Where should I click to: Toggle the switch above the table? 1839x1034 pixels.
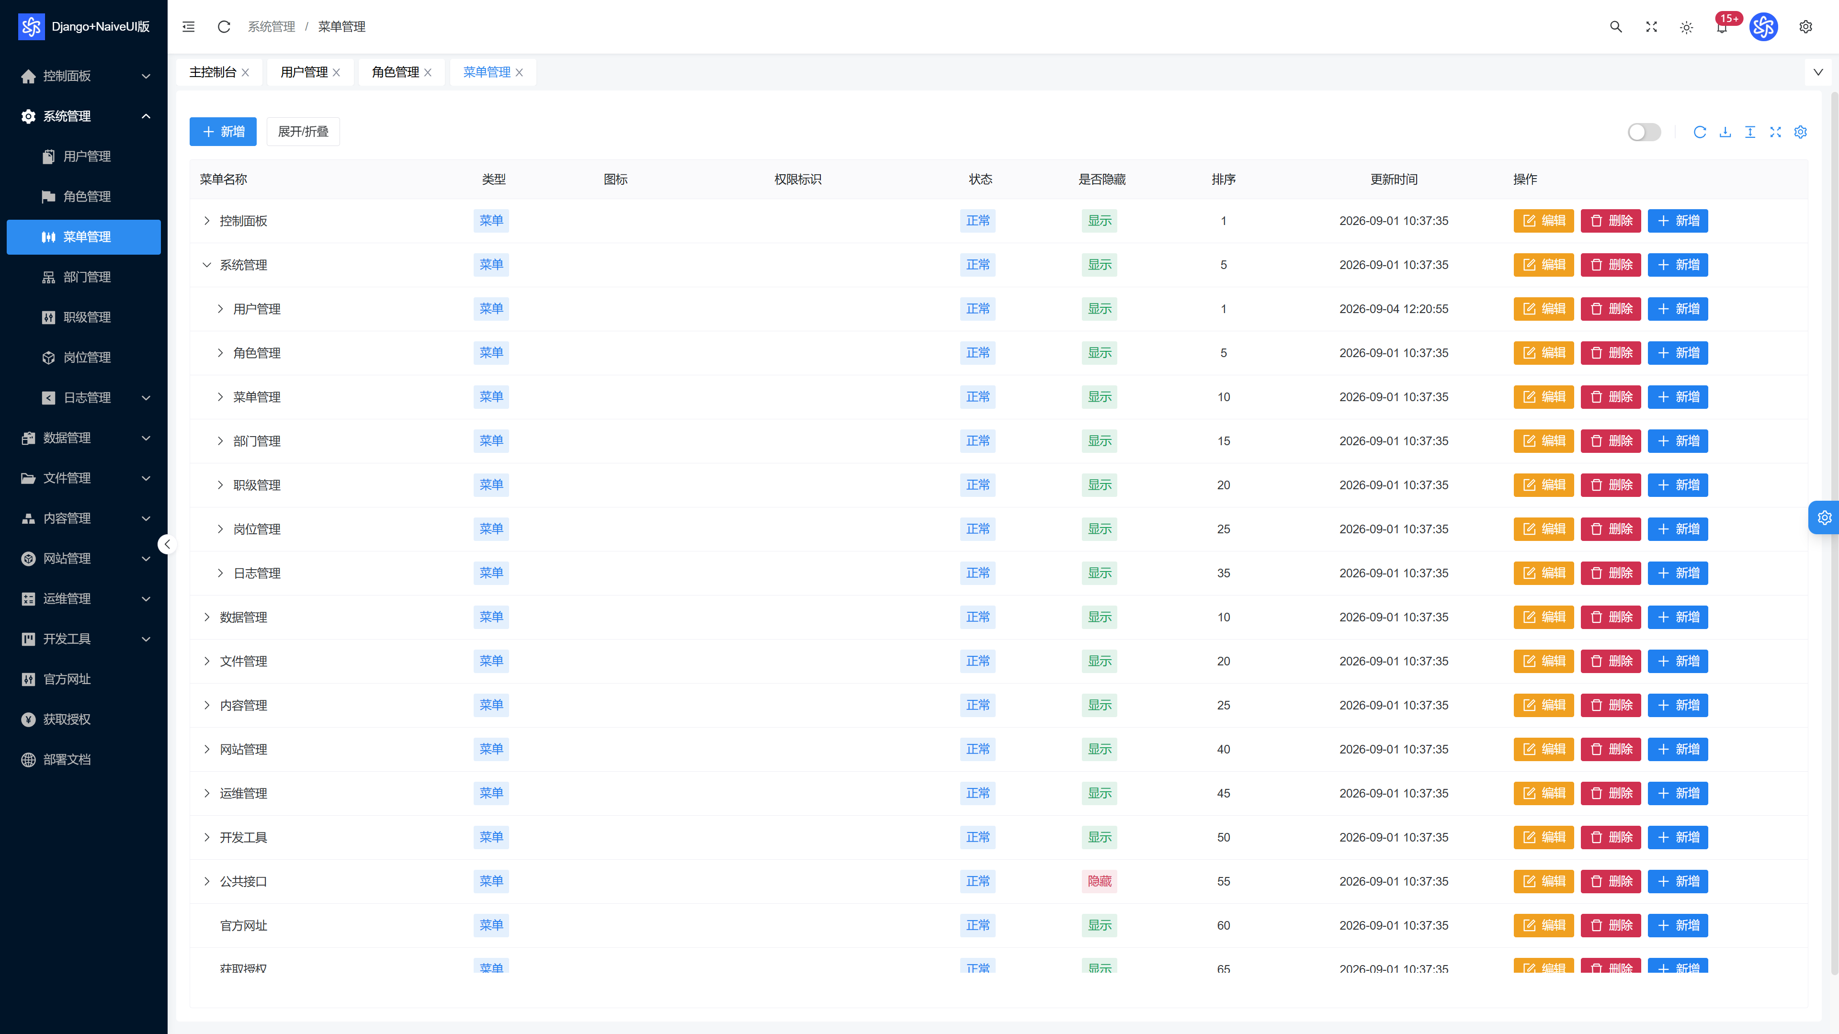[x=1644, y=132]
